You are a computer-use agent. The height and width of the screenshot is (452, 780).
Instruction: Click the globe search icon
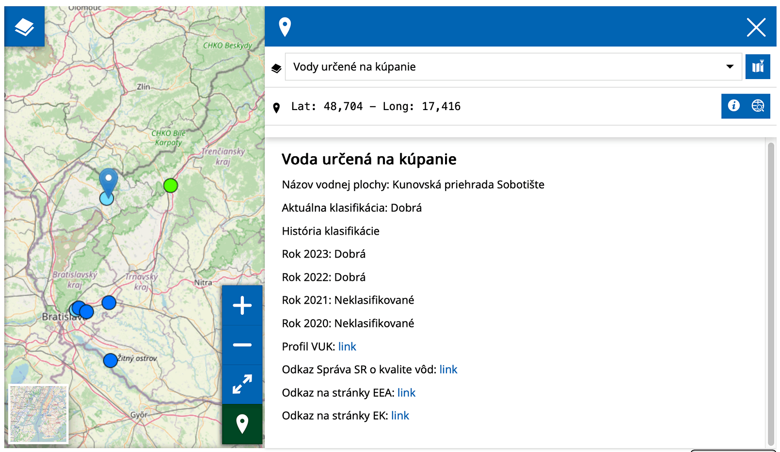(758, 106)
